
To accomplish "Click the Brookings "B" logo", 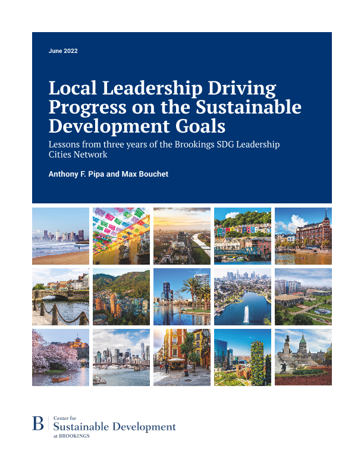I will 38,424.
